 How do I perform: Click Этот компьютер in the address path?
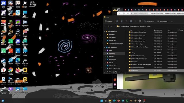[x=125, y=26]
